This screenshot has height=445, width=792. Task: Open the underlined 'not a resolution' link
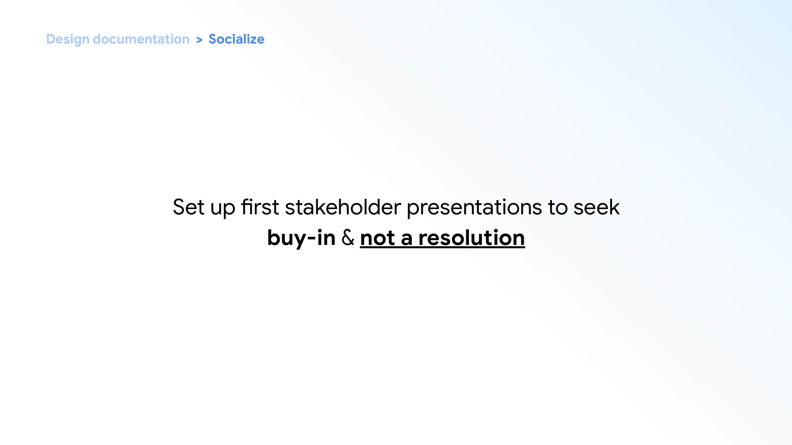point(442,238)
